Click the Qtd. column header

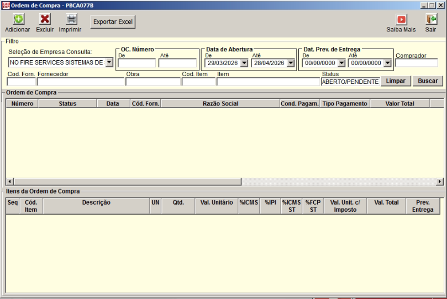[x=178, y=206]
